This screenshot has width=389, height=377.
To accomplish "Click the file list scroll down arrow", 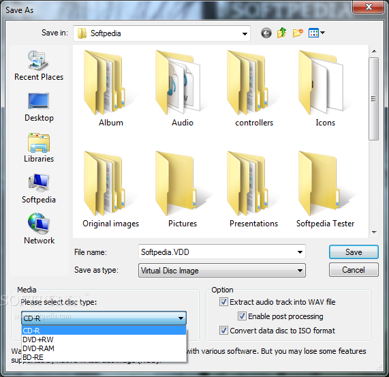I will [374, 232].
